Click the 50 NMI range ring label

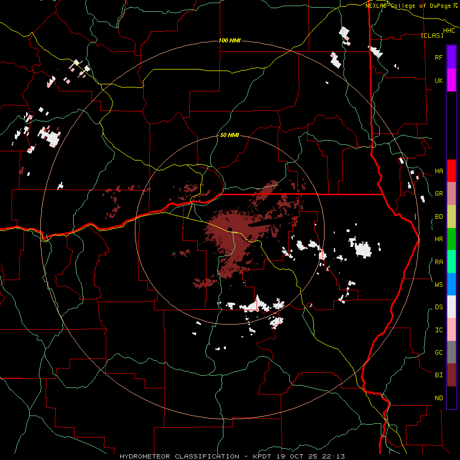click(229, 135)
